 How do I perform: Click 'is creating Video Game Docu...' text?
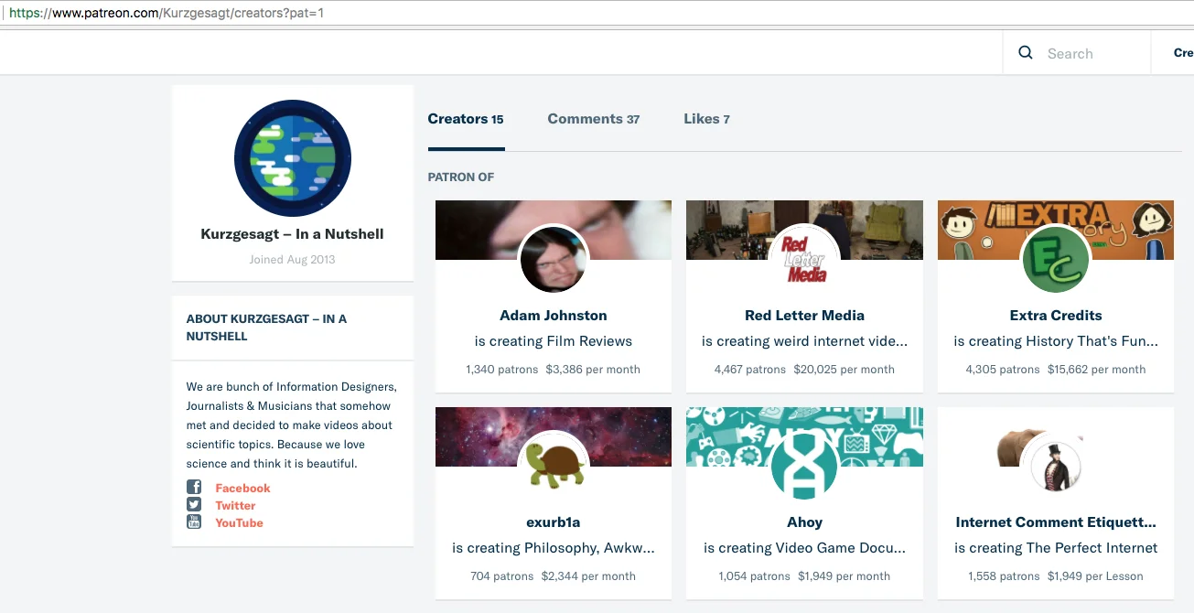pyautogui.click(x=804, y=548)
